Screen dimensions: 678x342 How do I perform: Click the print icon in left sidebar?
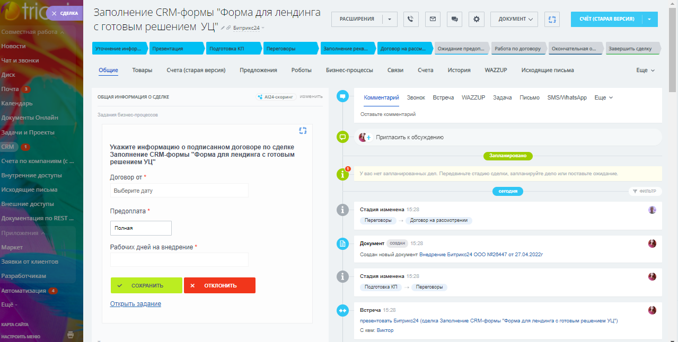(x=71, y=335)
